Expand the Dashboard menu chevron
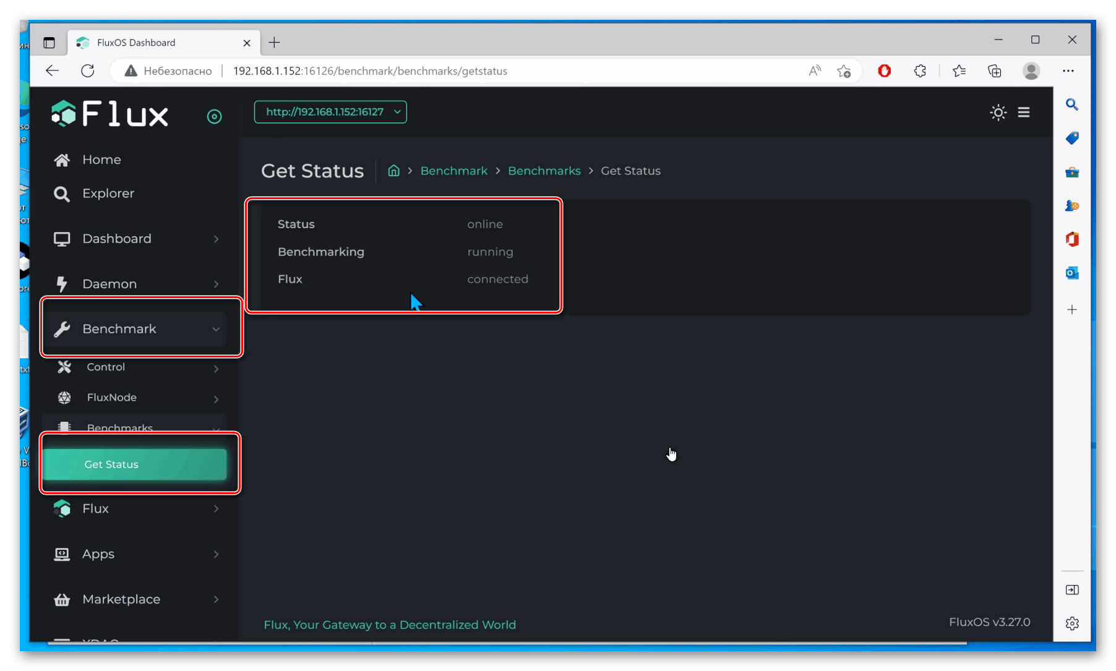 click(216, 239)
